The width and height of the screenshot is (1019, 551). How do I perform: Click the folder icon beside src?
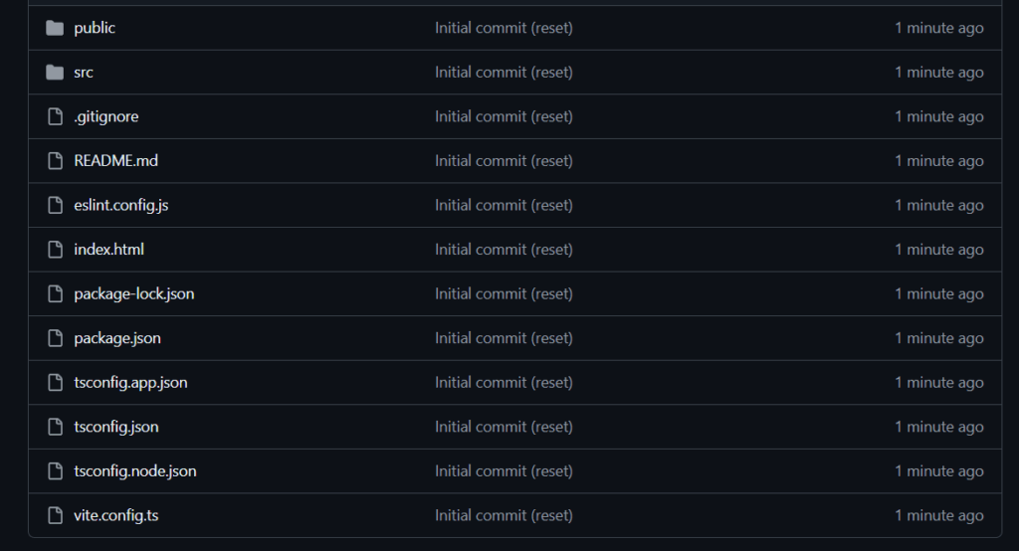[x=55, y=73]
